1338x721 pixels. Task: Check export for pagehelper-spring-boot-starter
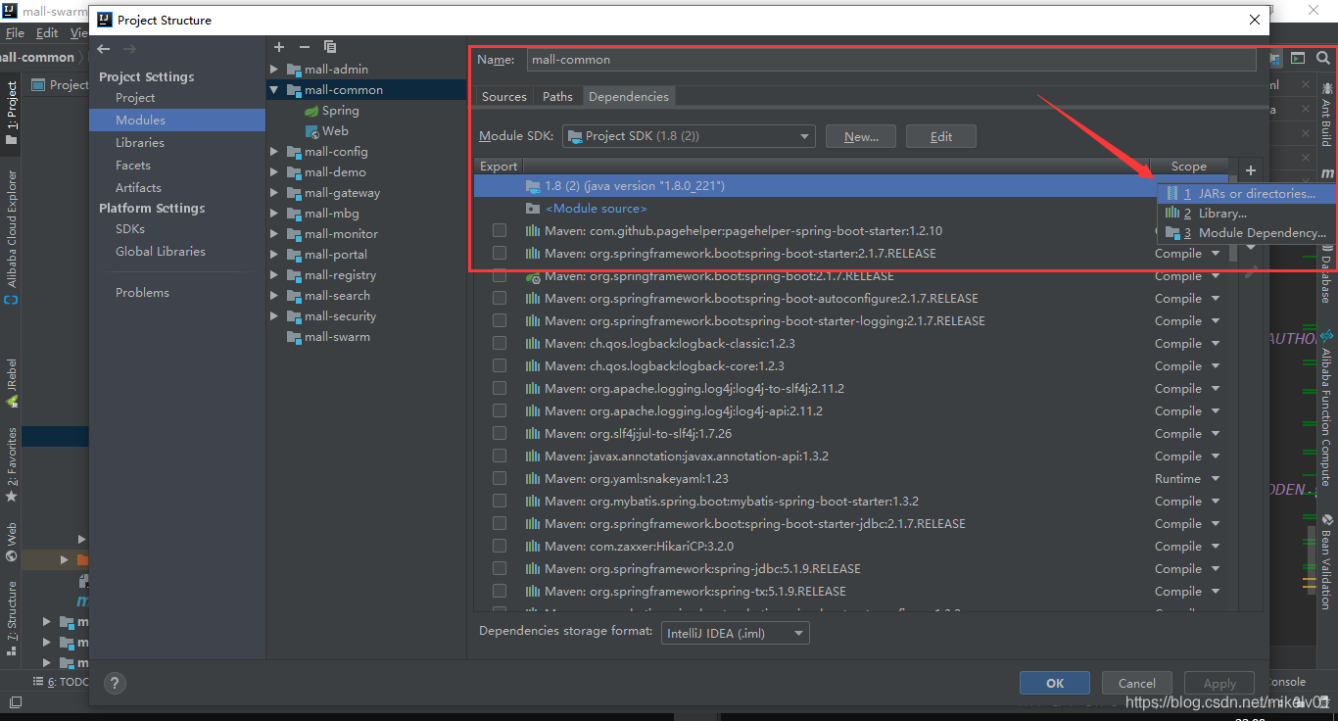[500, 231]
